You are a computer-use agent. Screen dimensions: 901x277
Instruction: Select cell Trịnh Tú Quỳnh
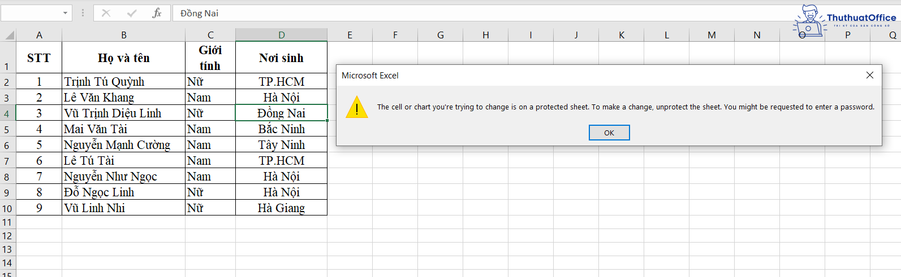[124, 81]
